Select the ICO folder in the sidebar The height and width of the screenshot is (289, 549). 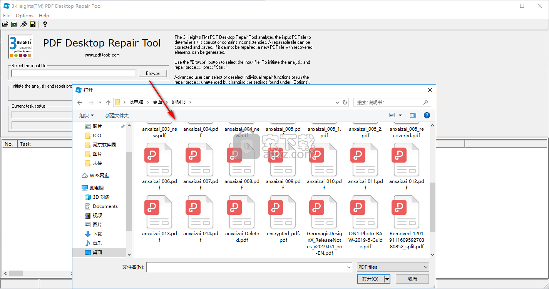(x=97, y=135)
